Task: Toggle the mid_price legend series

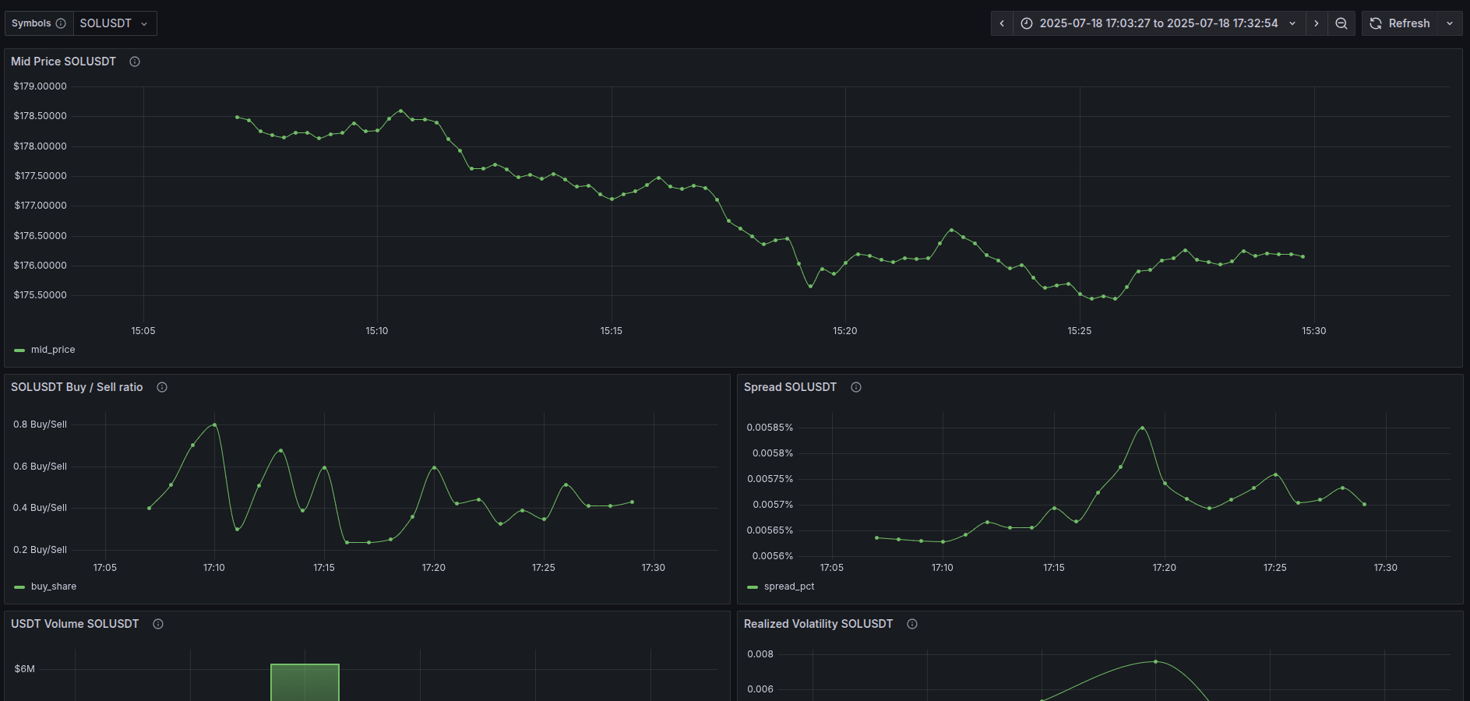Action: [x=53, y=350]
